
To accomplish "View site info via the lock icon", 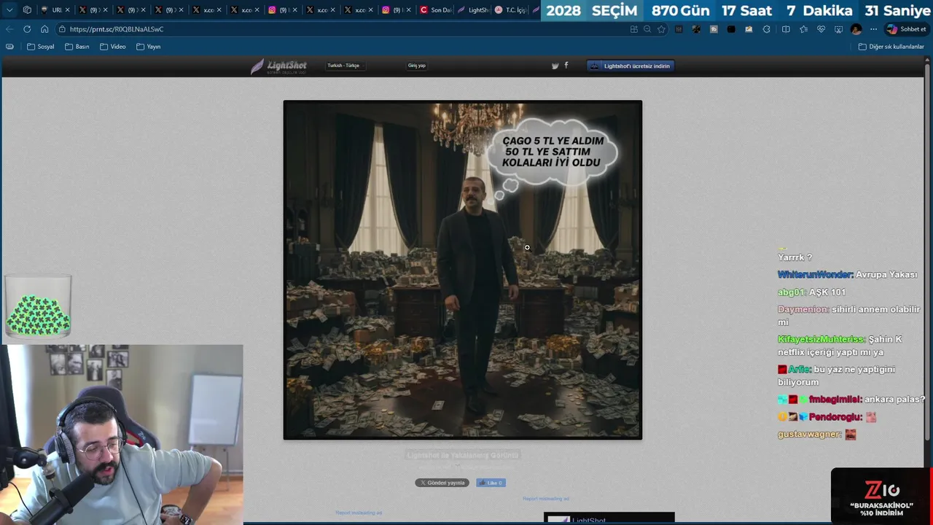I will click(63, 29).
